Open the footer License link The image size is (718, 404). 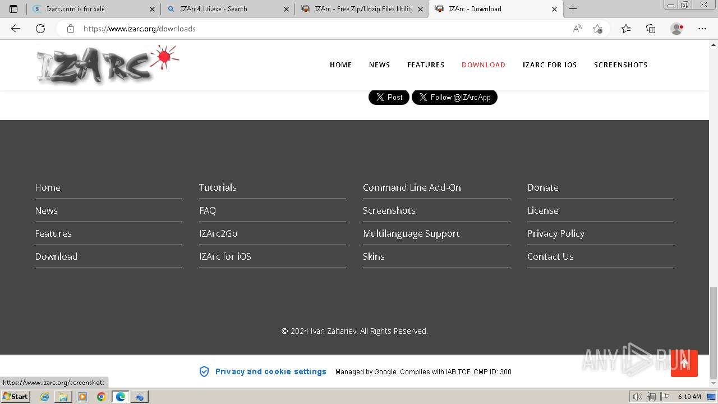tap(543, 210)
